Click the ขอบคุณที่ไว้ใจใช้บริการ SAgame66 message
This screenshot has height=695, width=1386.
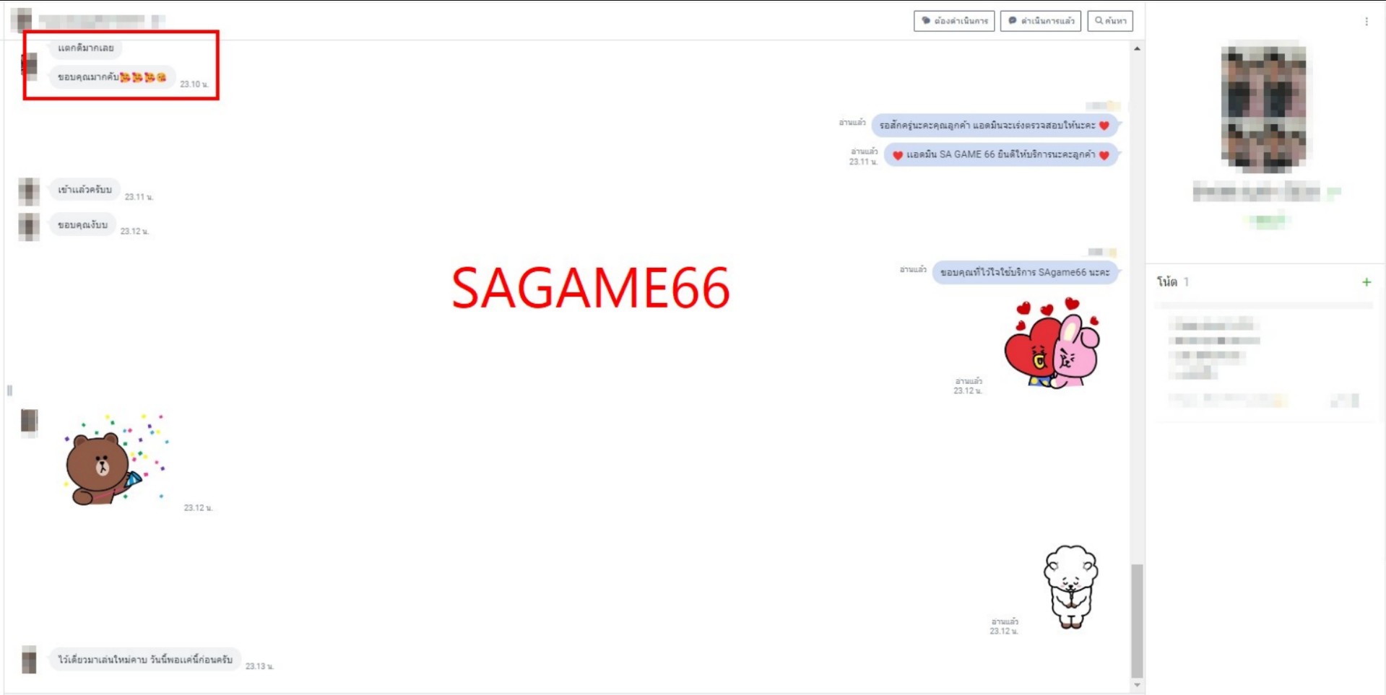pyautogui.click(x=1024, y=273)
